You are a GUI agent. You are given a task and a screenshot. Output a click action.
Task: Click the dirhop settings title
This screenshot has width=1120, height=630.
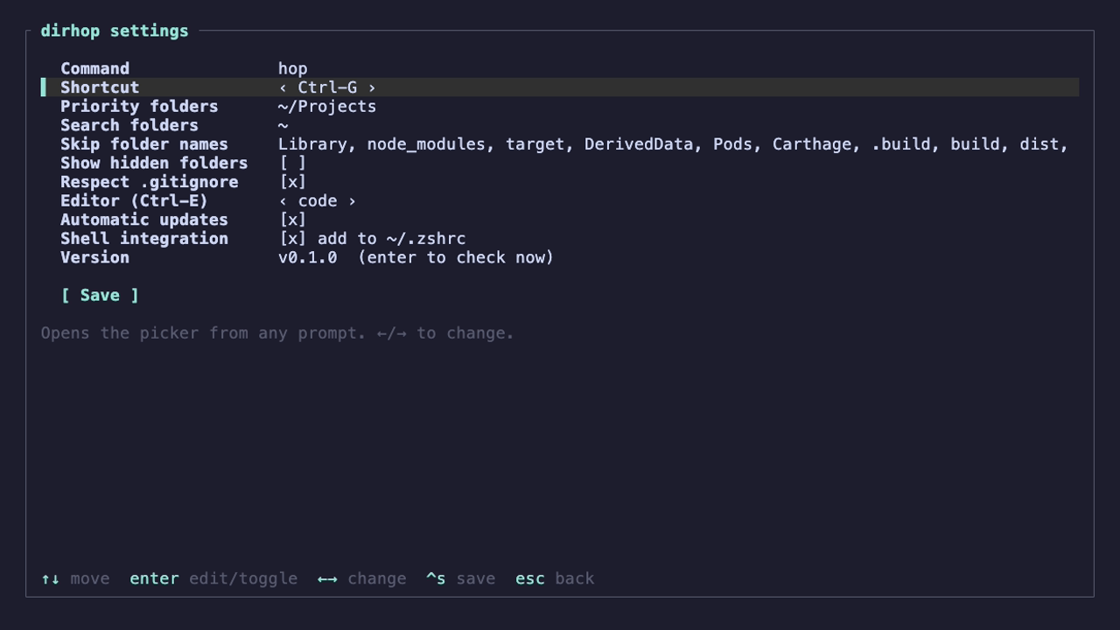click(115, 31)
